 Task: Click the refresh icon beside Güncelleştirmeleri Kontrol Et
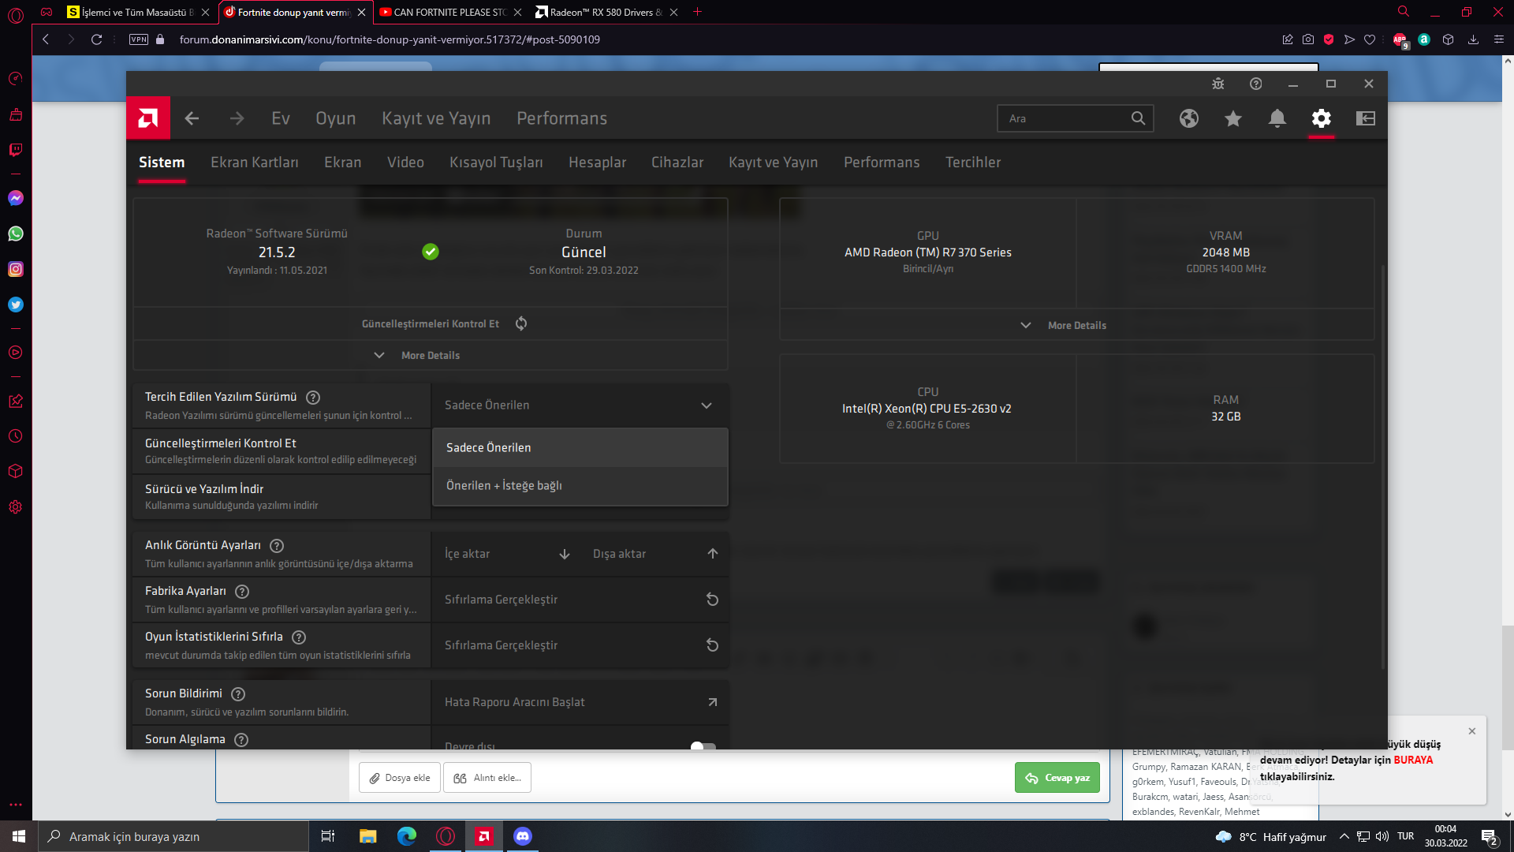pyautogui.click(x=521, y=323)
